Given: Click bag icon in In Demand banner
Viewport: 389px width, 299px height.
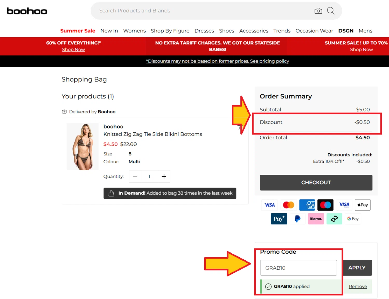Looking at the screenshot, I should (x=111, y=193).
